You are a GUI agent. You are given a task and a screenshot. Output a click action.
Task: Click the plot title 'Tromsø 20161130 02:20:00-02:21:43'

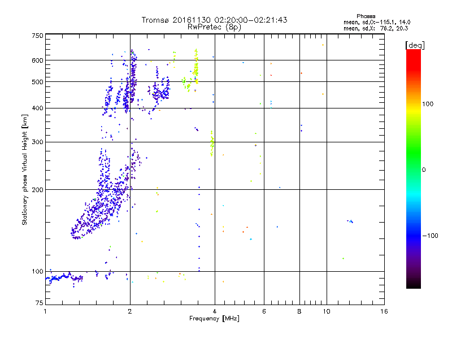[x=214, y=20]
